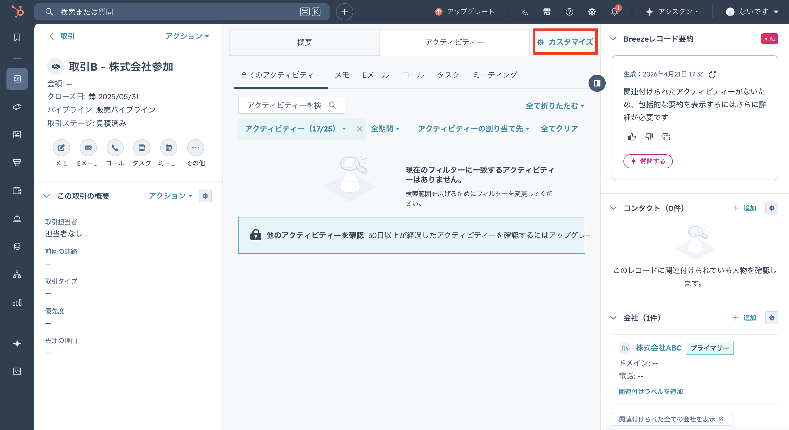Regenerate the Breeze record summary
The width and height of the screenshot is (789, 430).
(x=713, y=74)
